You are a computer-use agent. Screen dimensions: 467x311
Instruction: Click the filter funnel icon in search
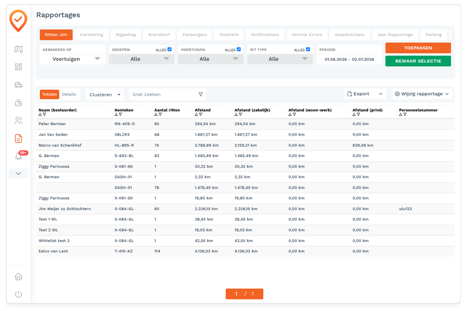pyautogui.click(x=200, y=95)
